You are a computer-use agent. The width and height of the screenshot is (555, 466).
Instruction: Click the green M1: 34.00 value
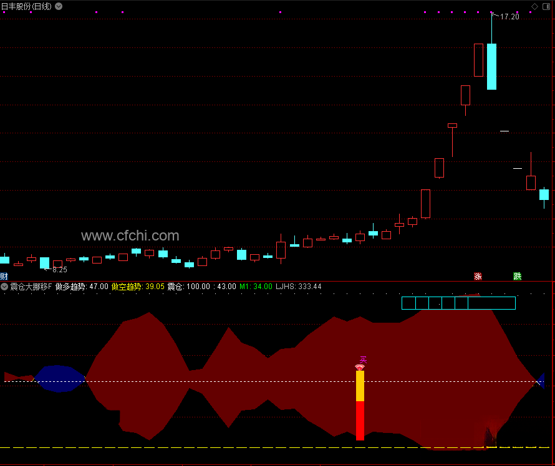[x=256, y=287]
